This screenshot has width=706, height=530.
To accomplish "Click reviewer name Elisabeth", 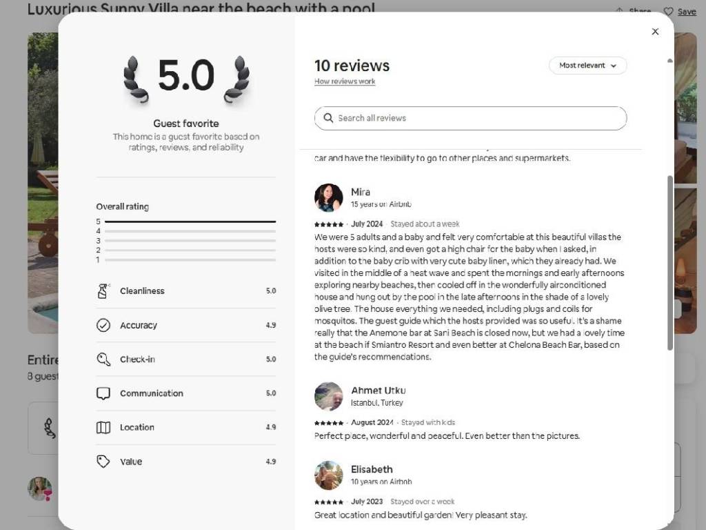I will pos(372,469).
